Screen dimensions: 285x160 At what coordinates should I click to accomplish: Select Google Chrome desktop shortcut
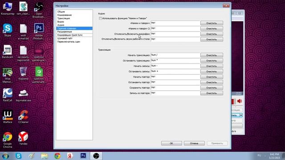click(x=8, y=140)
